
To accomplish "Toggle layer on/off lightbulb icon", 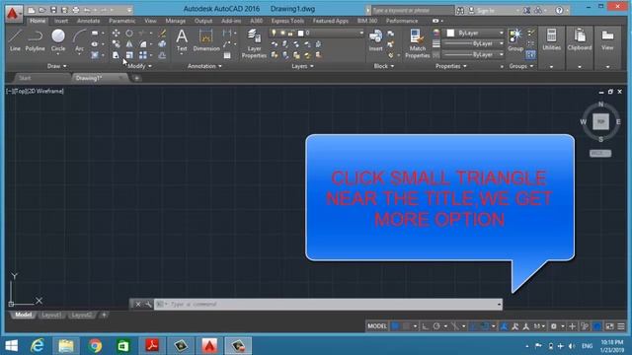I will (x=274, y=33).
